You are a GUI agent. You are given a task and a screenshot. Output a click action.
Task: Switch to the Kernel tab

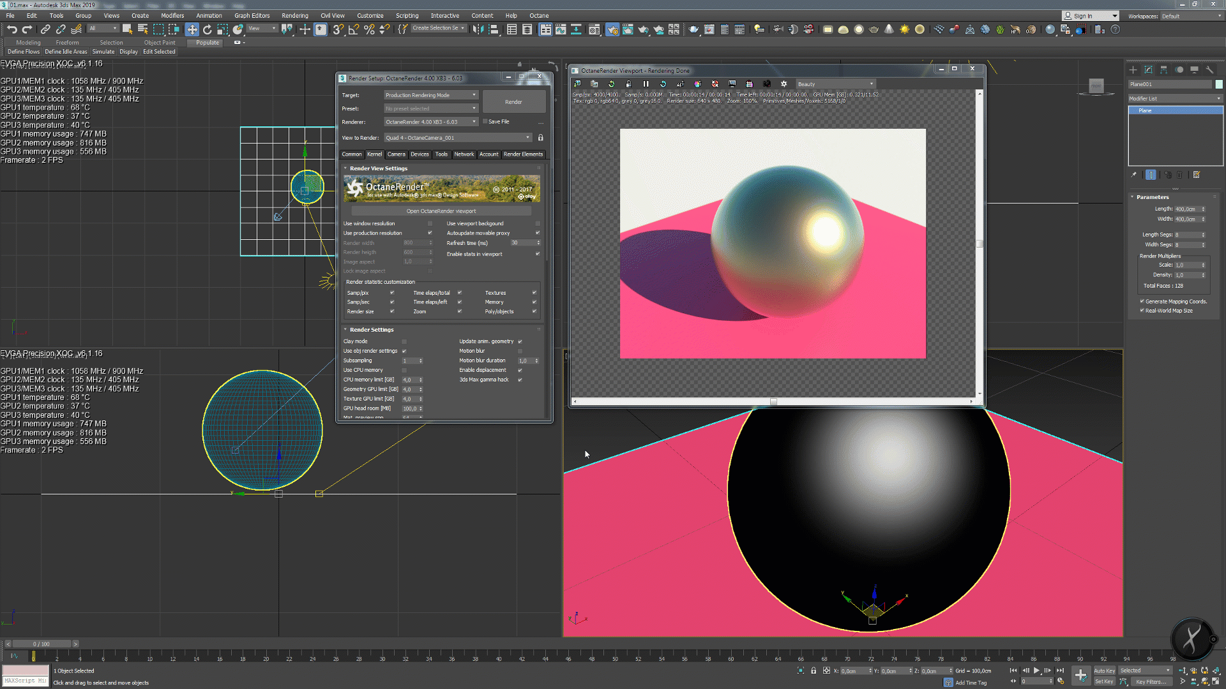[374, 154]
